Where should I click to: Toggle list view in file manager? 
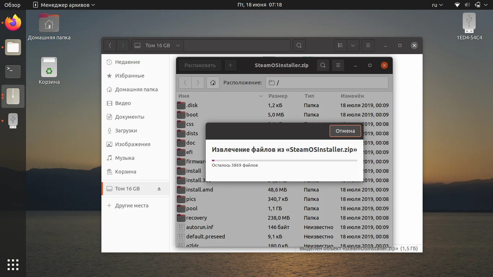click(340, 45)
